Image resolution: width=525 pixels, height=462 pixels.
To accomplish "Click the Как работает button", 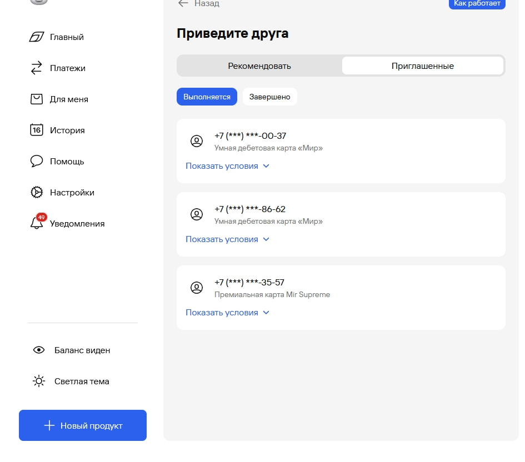I will click(x=477, y=4).
